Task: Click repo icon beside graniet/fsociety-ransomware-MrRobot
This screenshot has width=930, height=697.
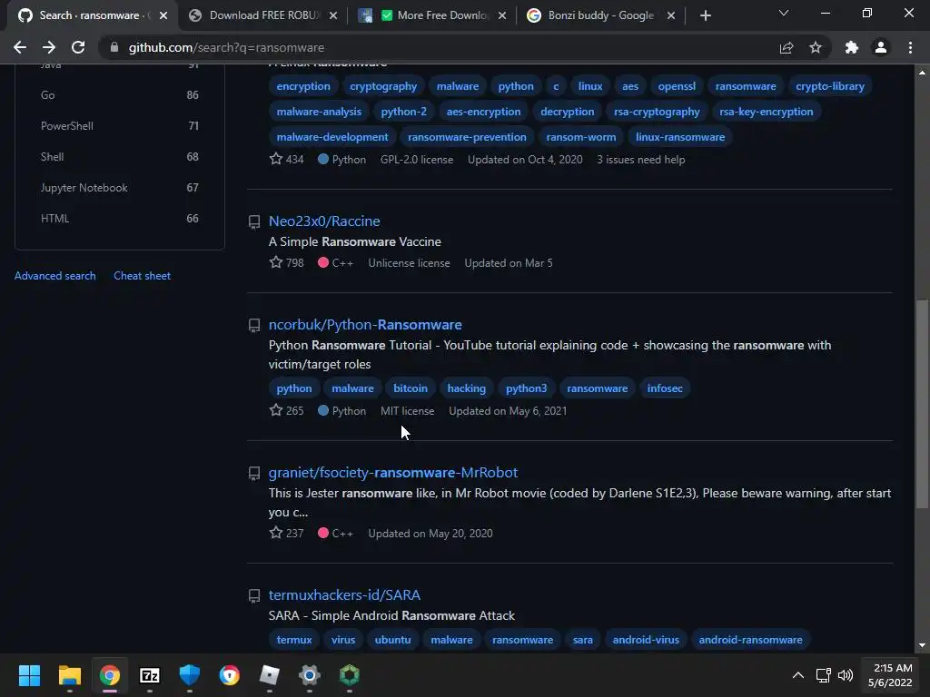Action: [x=254, y=473]
